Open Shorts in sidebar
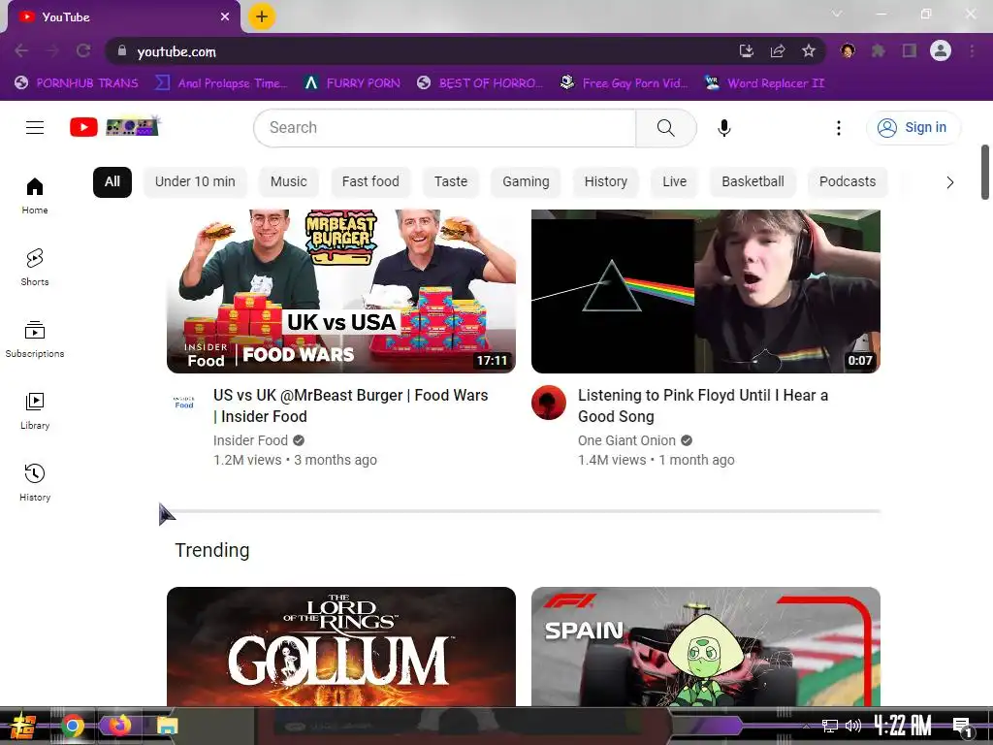Viewport: 993px width, 745px height. coord(35,268)
